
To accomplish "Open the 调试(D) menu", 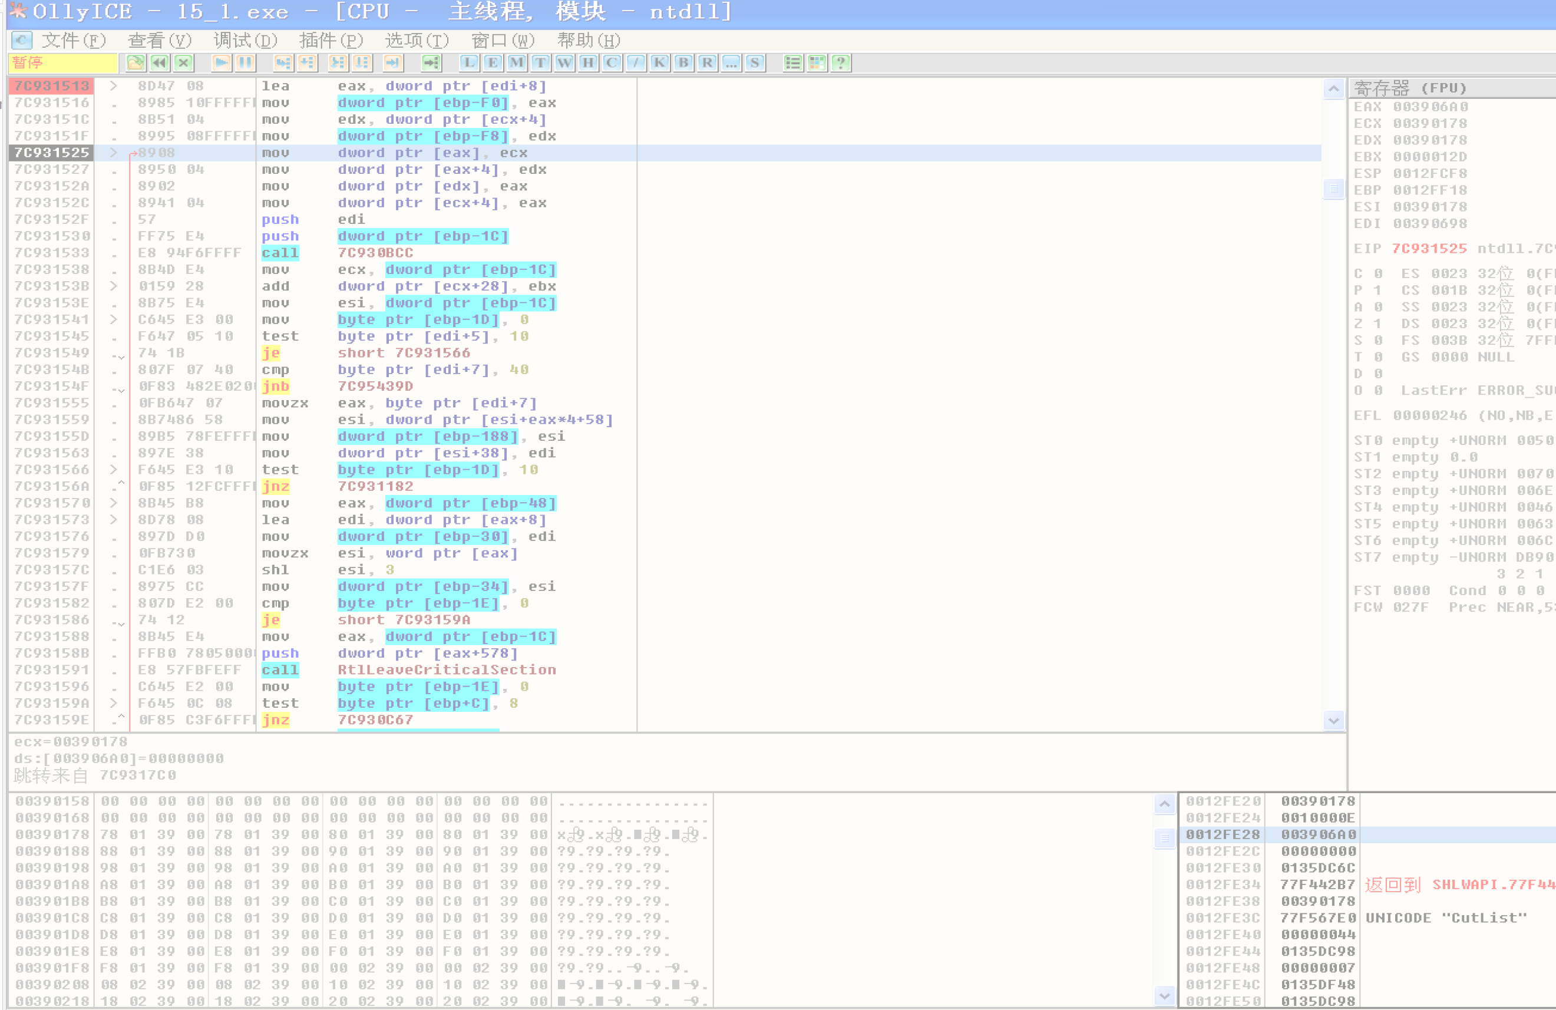I will tap(245, 41).
